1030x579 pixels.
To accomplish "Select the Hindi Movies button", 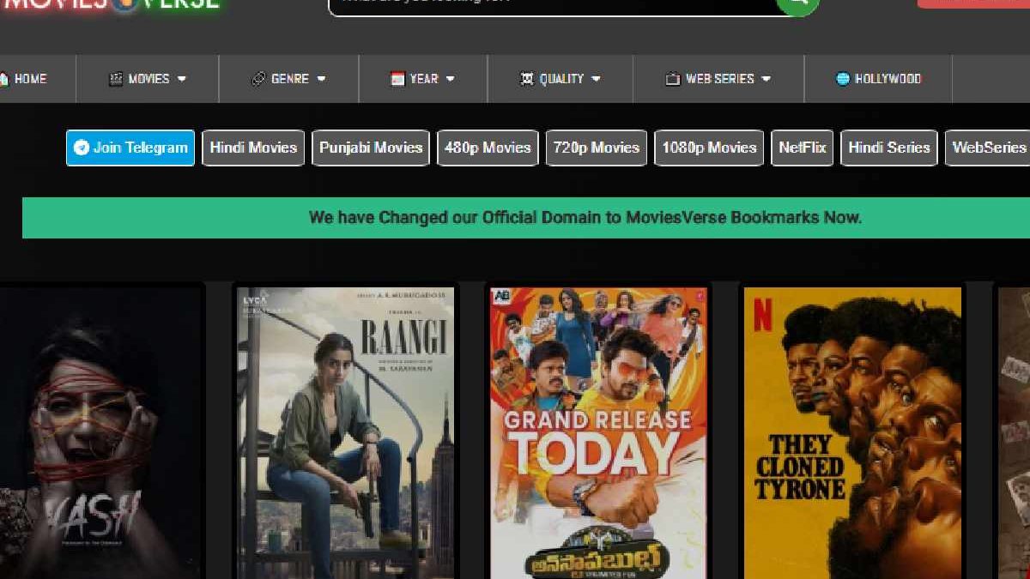I will pyautogui.click(x=253, y=148).
